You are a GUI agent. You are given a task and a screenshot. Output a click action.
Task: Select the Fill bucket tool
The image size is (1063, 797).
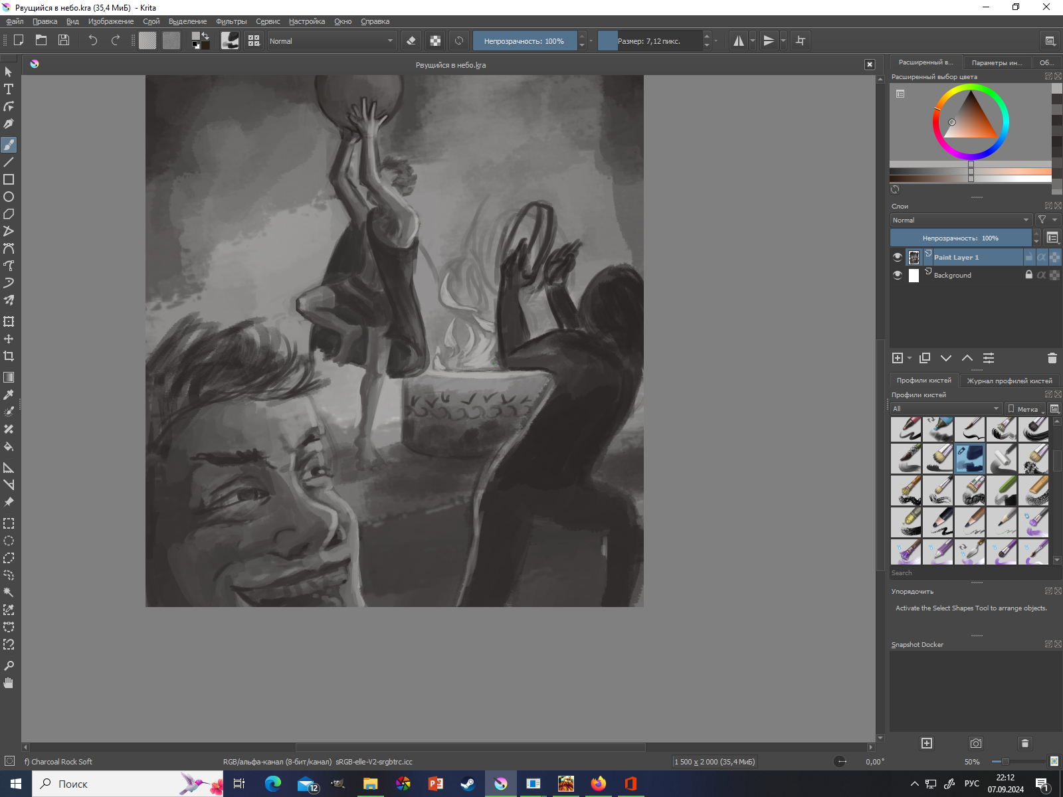pos(9,446)
